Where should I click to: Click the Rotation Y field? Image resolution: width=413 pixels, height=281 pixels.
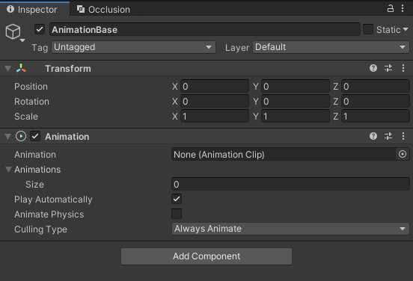pyautogui.click(x=296, y=102)
